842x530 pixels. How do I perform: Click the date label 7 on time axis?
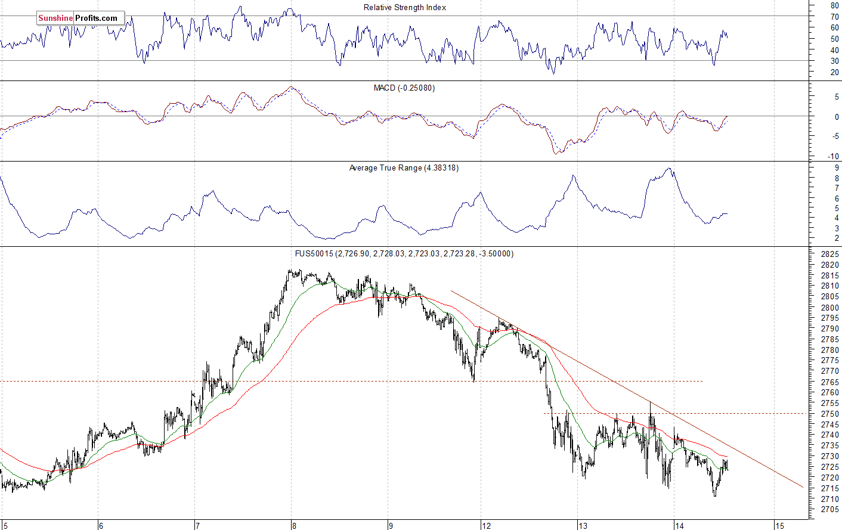(197, 525)
